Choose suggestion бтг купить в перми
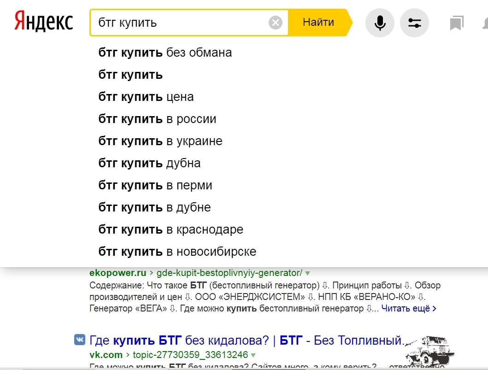Screen dimensions: 488x370 click(155, 185)
